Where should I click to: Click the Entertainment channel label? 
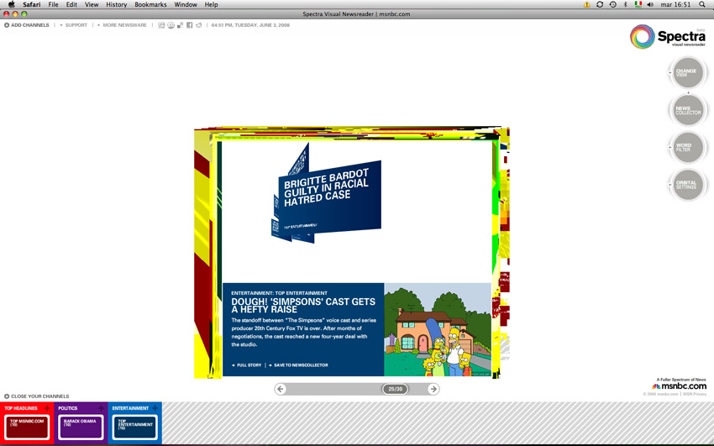pos(130,408)
